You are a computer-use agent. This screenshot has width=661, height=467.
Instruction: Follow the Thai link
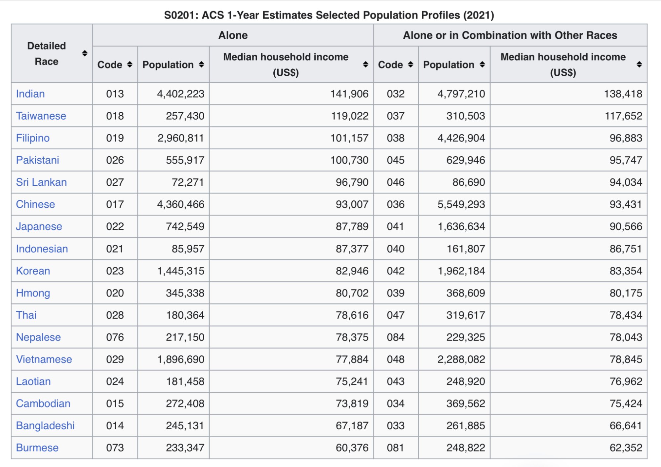pos(26,315)
